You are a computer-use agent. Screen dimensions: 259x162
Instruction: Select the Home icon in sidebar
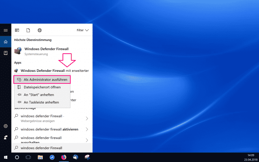point(6,42)
